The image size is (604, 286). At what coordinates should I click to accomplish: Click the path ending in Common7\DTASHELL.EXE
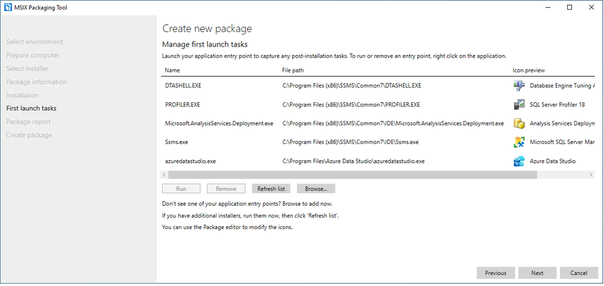[x=352, y=86]
